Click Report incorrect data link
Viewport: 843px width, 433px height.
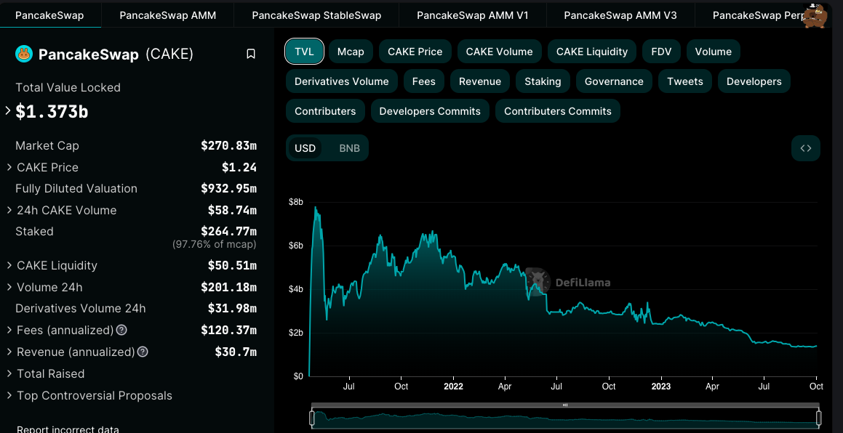pyautogui.click(x=68, y=429)
